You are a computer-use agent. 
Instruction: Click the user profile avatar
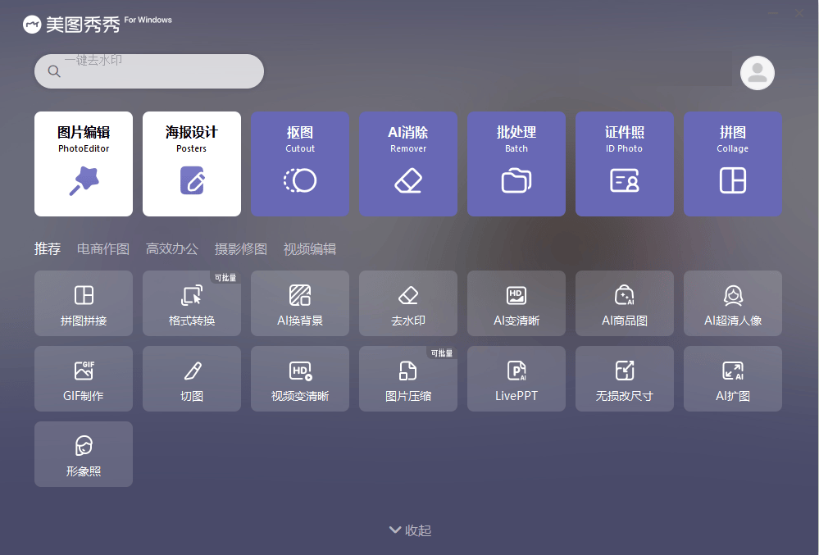click(757, 73)
